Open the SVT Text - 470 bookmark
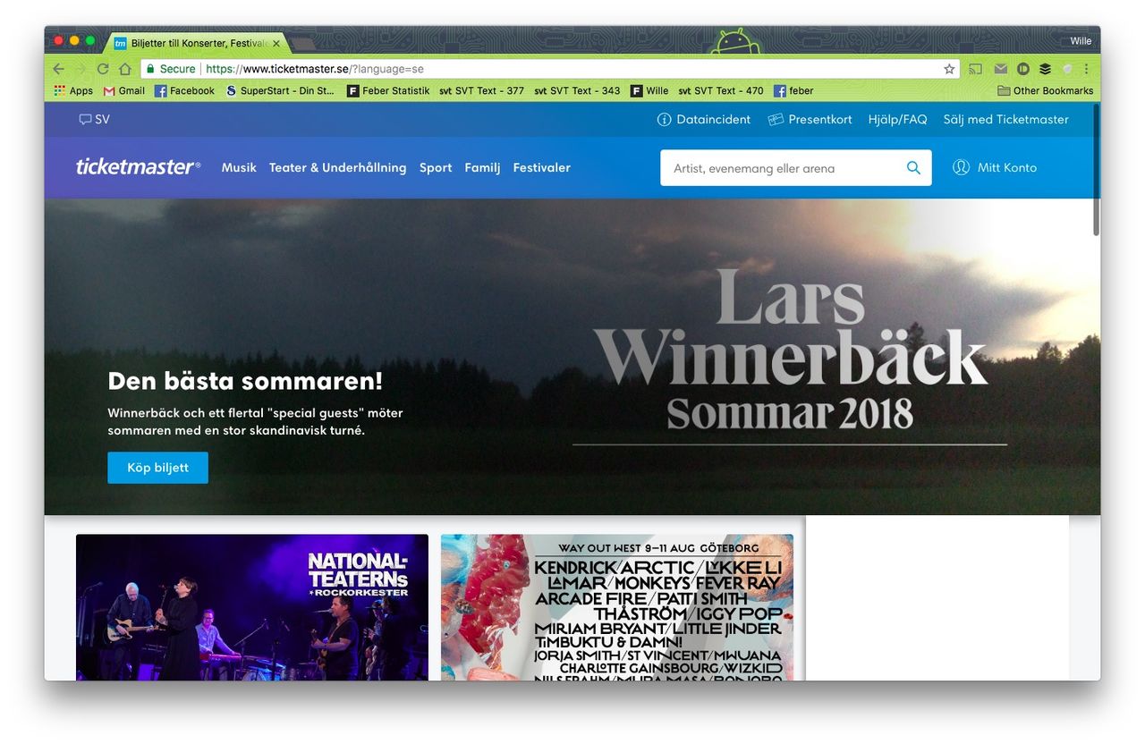Image resolution: width=1145 pixels, height=744 pixels. click(721, 90)
